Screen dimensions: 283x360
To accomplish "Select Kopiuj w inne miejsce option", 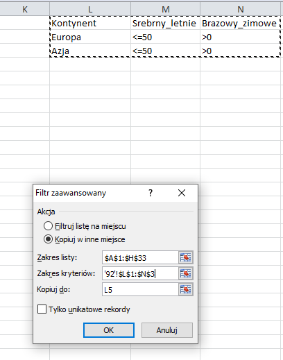I will pos(48,239).
